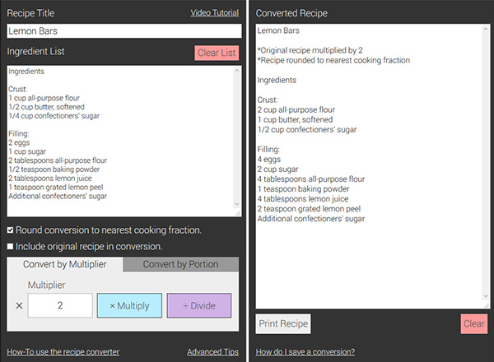Focus the Recipe Title input field
The width and height of the screenshot is (494, 362).
(124, 31)
